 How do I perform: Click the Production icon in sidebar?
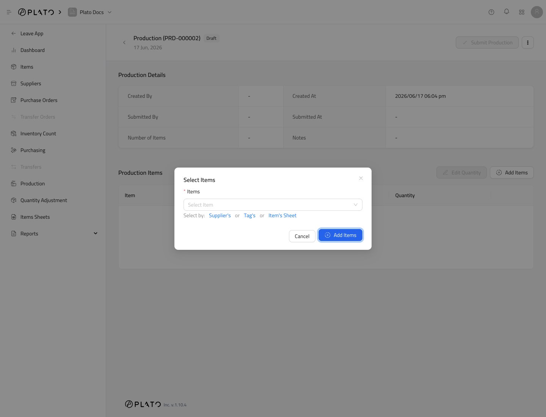pyautogui.click(x=14, y=183)
